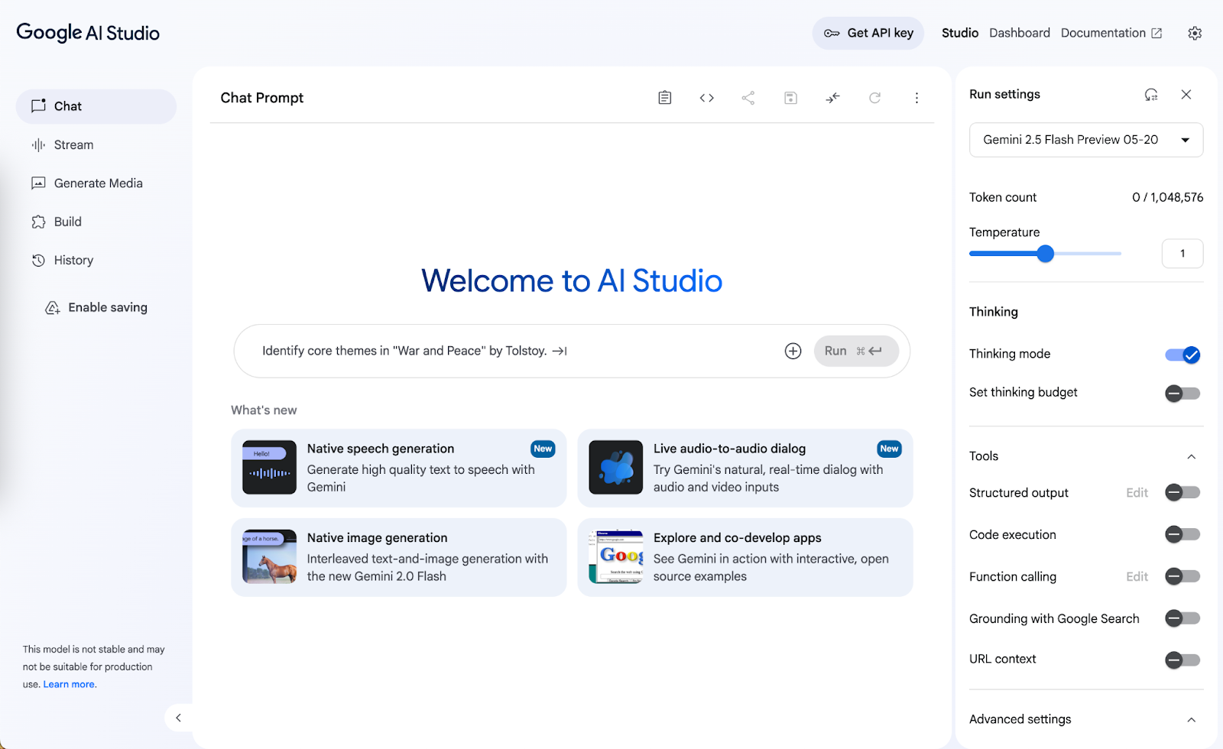Toggle Thinking mode switch off

1182,355
